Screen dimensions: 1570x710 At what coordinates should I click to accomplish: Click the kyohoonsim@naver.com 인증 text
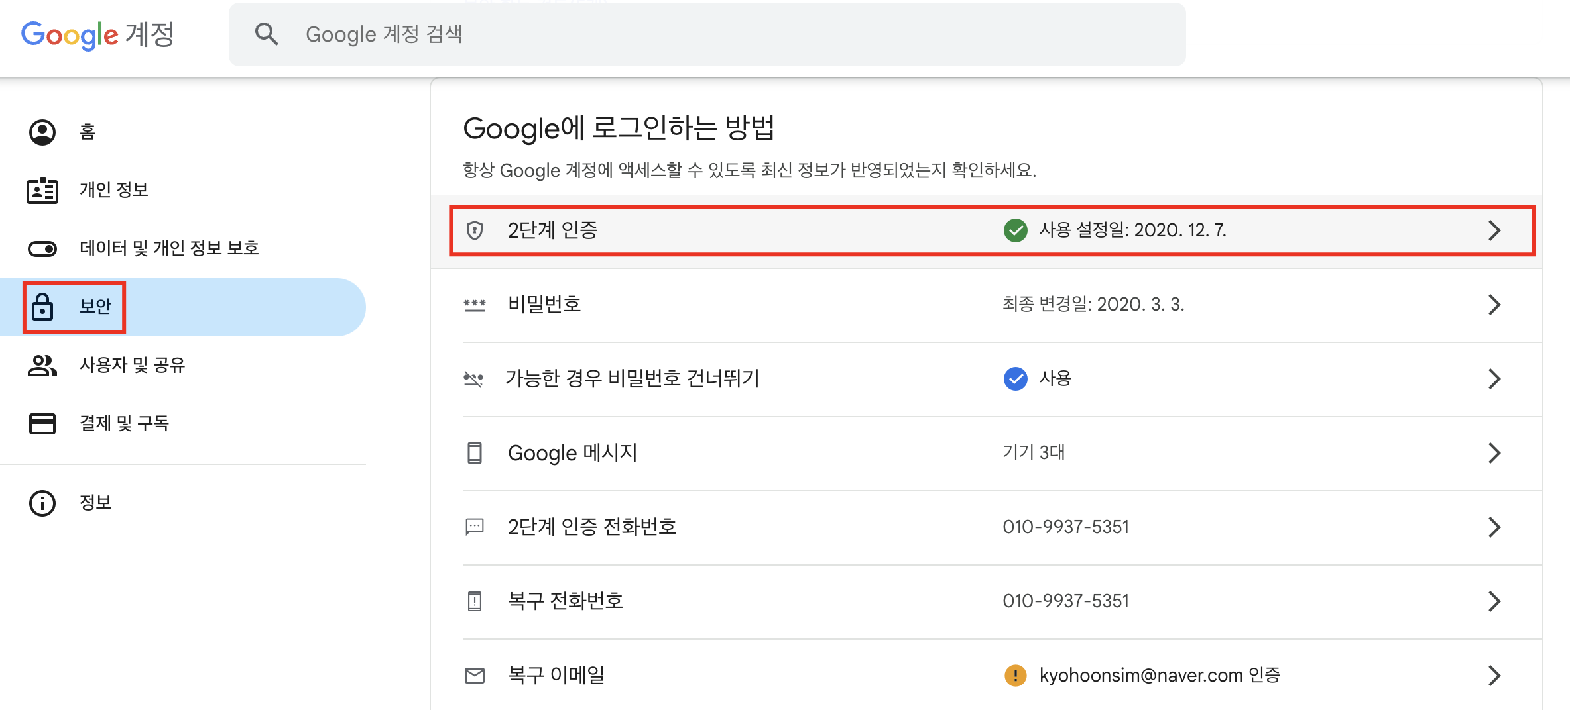(x=1160, y=676)
